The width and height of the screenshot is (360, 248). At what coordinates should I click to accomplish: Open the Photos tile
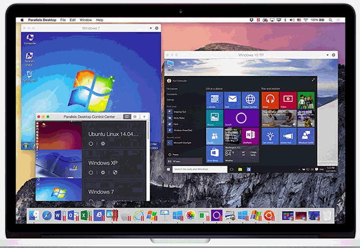click(214, 118)
